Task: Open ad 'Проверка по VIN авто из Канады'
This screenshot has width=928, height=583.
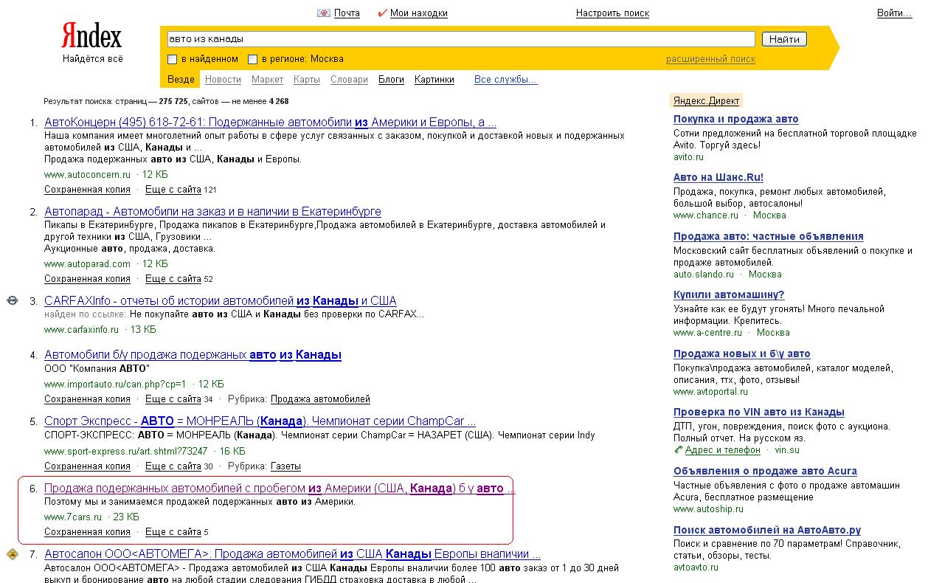Action: click(759, 413)
